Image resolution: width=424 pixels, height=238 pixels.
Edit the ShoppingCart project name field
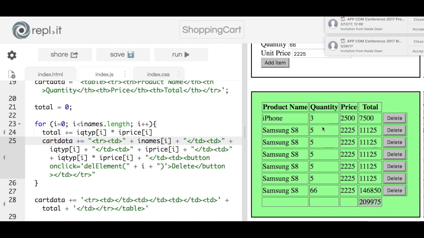click(x=212, y=30)
